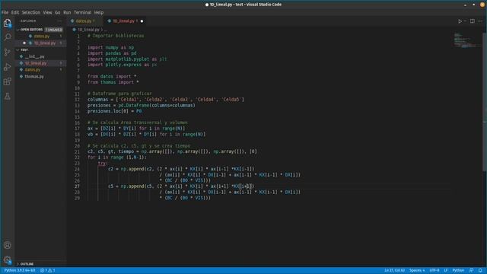
Task: Click line number 1 in the gutter
Action: (78, 36)
